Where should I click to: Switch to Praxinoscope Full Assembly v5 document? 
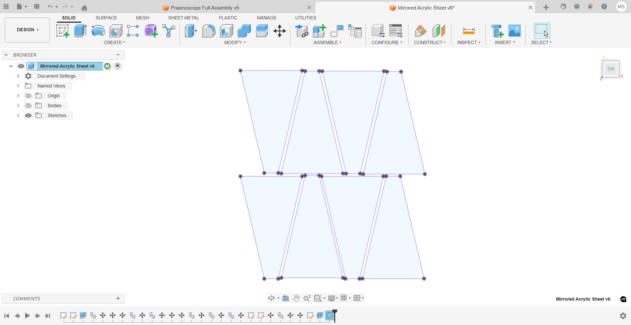[204, 8]
